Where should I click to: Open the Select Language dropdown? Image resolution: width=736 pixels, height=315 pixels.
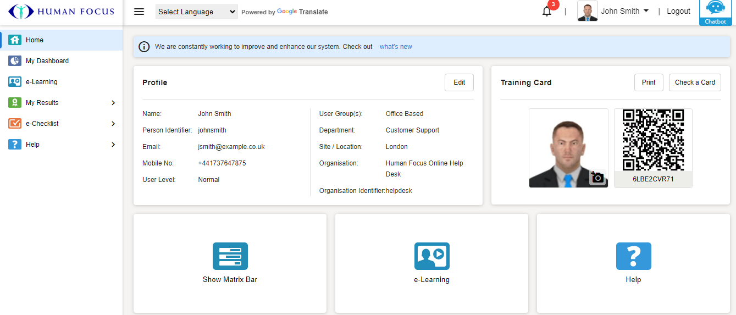[x=196, y=12]
